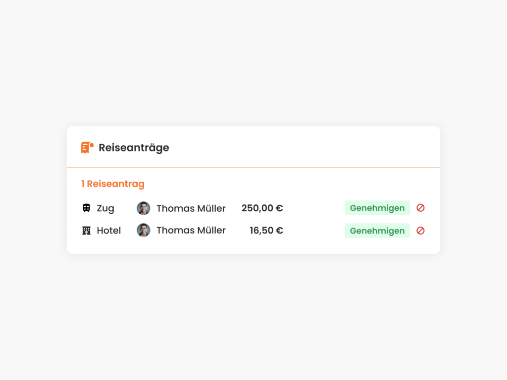Open Thomas Müller avatar in Zug row
Viewport: 507px width, 380px height.
point(144,208)
